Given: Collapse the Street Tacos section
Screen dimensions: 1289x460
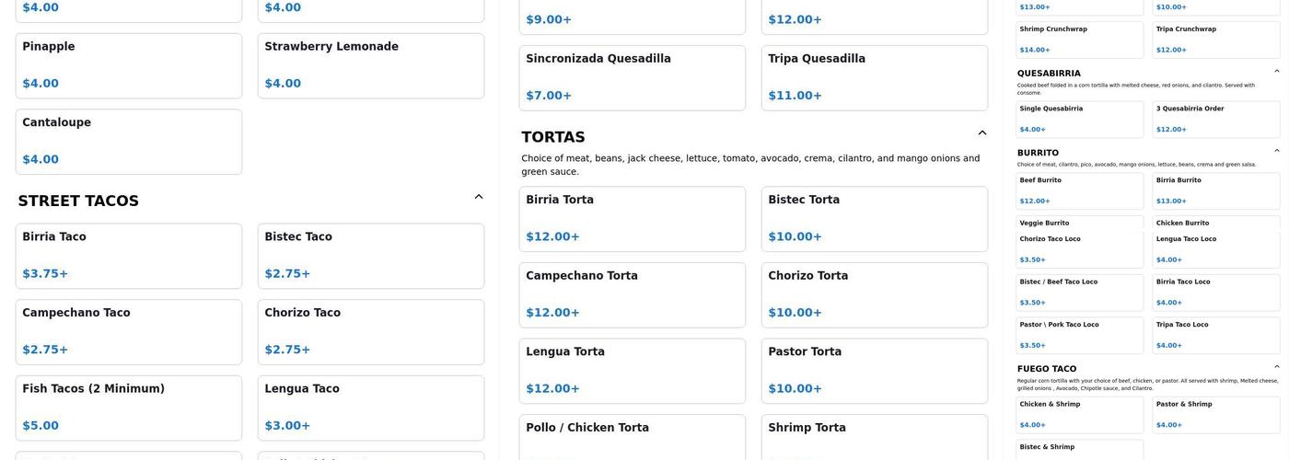Looking at the screenshot, I should [479, 197].
